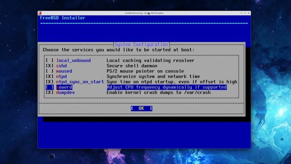Click 'Secure shell daemon' description

pos(132,66)
